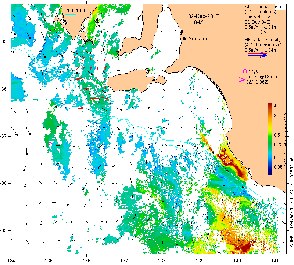Viewport: 294px width, 265px height.
Task: Click the '02/12 06Z' drifter time text
Action: [257, 82]
